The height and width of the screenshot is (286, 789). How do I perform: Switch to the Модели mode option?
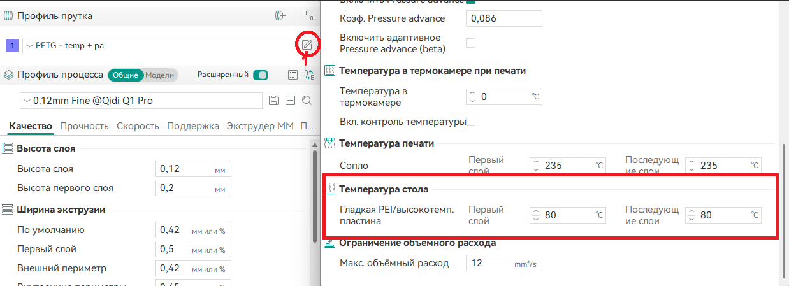pyautogui.click(x=159, y=75)
